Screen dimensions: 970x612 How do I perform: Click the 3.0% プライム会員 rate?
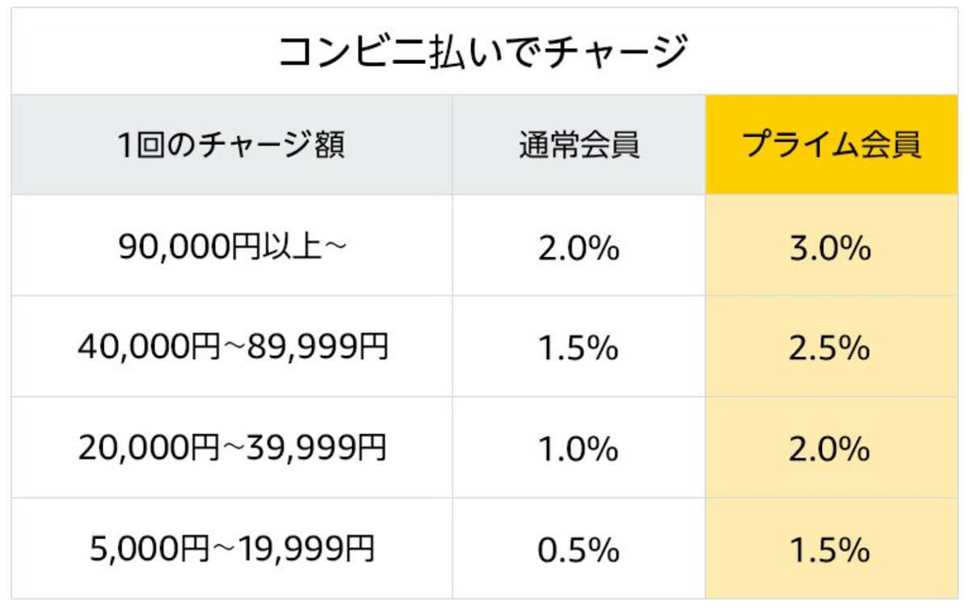tap(832, 248)
